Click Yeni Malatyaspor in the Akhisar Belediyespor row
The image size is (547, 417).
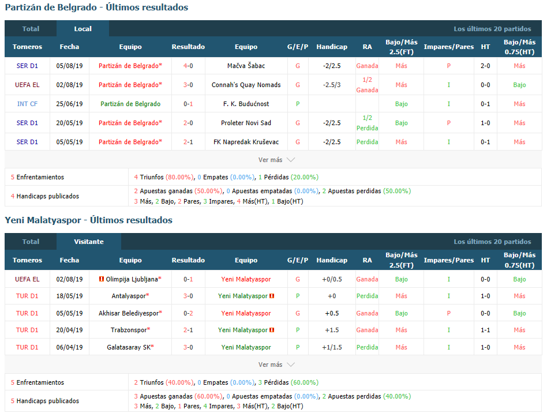point(246,313)
